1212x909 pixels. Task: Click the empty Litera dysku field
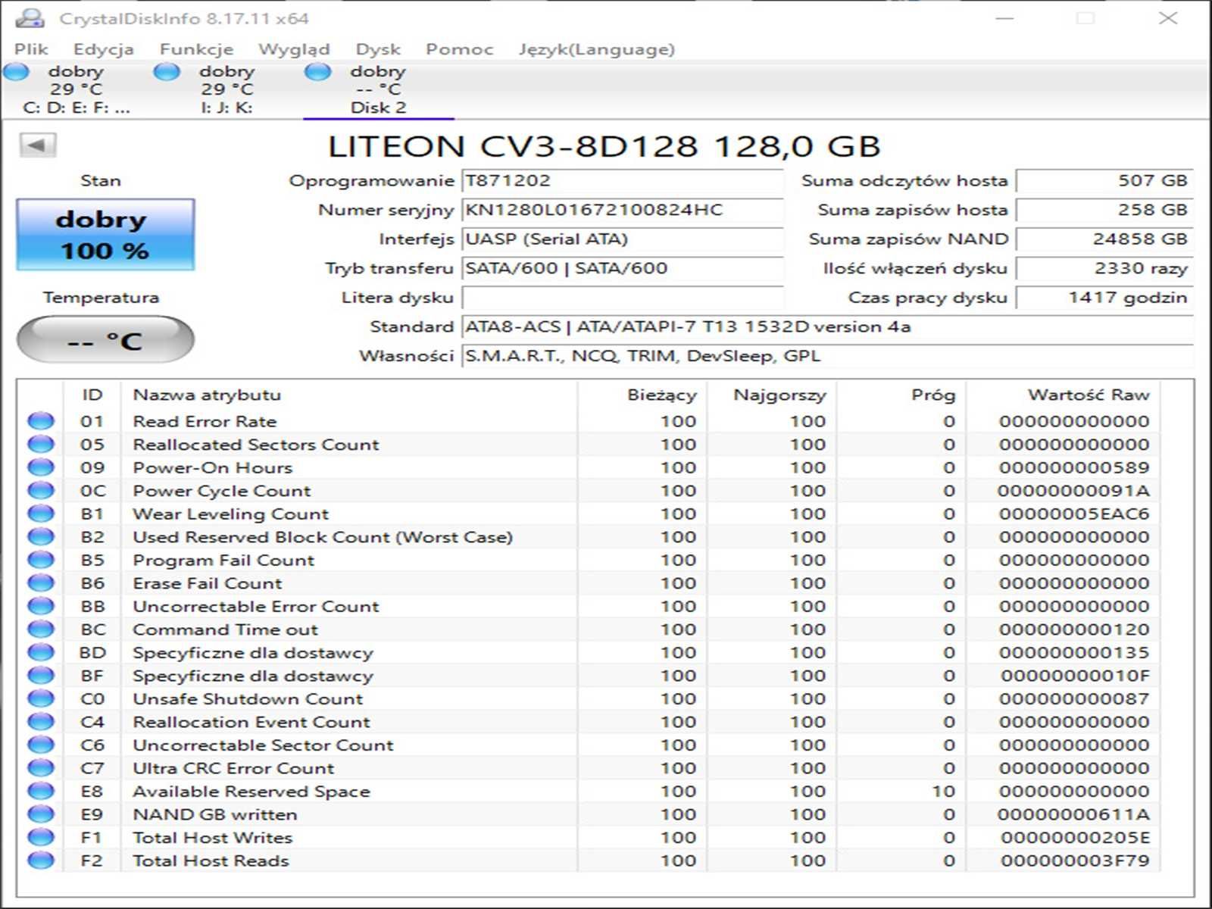tap(623, 298)
